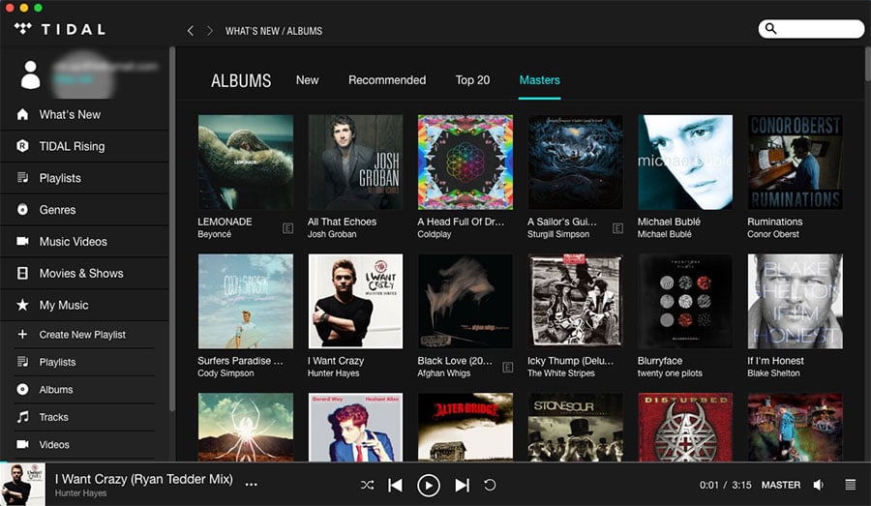
Task: Click the Albums disc icon under My Music
Action: (22, 389)
